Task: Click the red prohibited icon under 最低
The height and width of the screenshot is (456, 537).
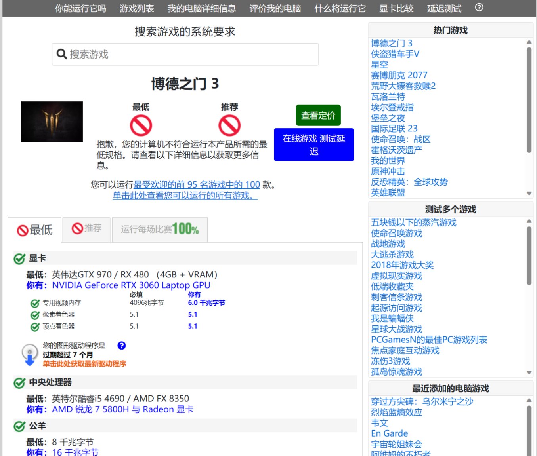Action: [x=141, y=125]
